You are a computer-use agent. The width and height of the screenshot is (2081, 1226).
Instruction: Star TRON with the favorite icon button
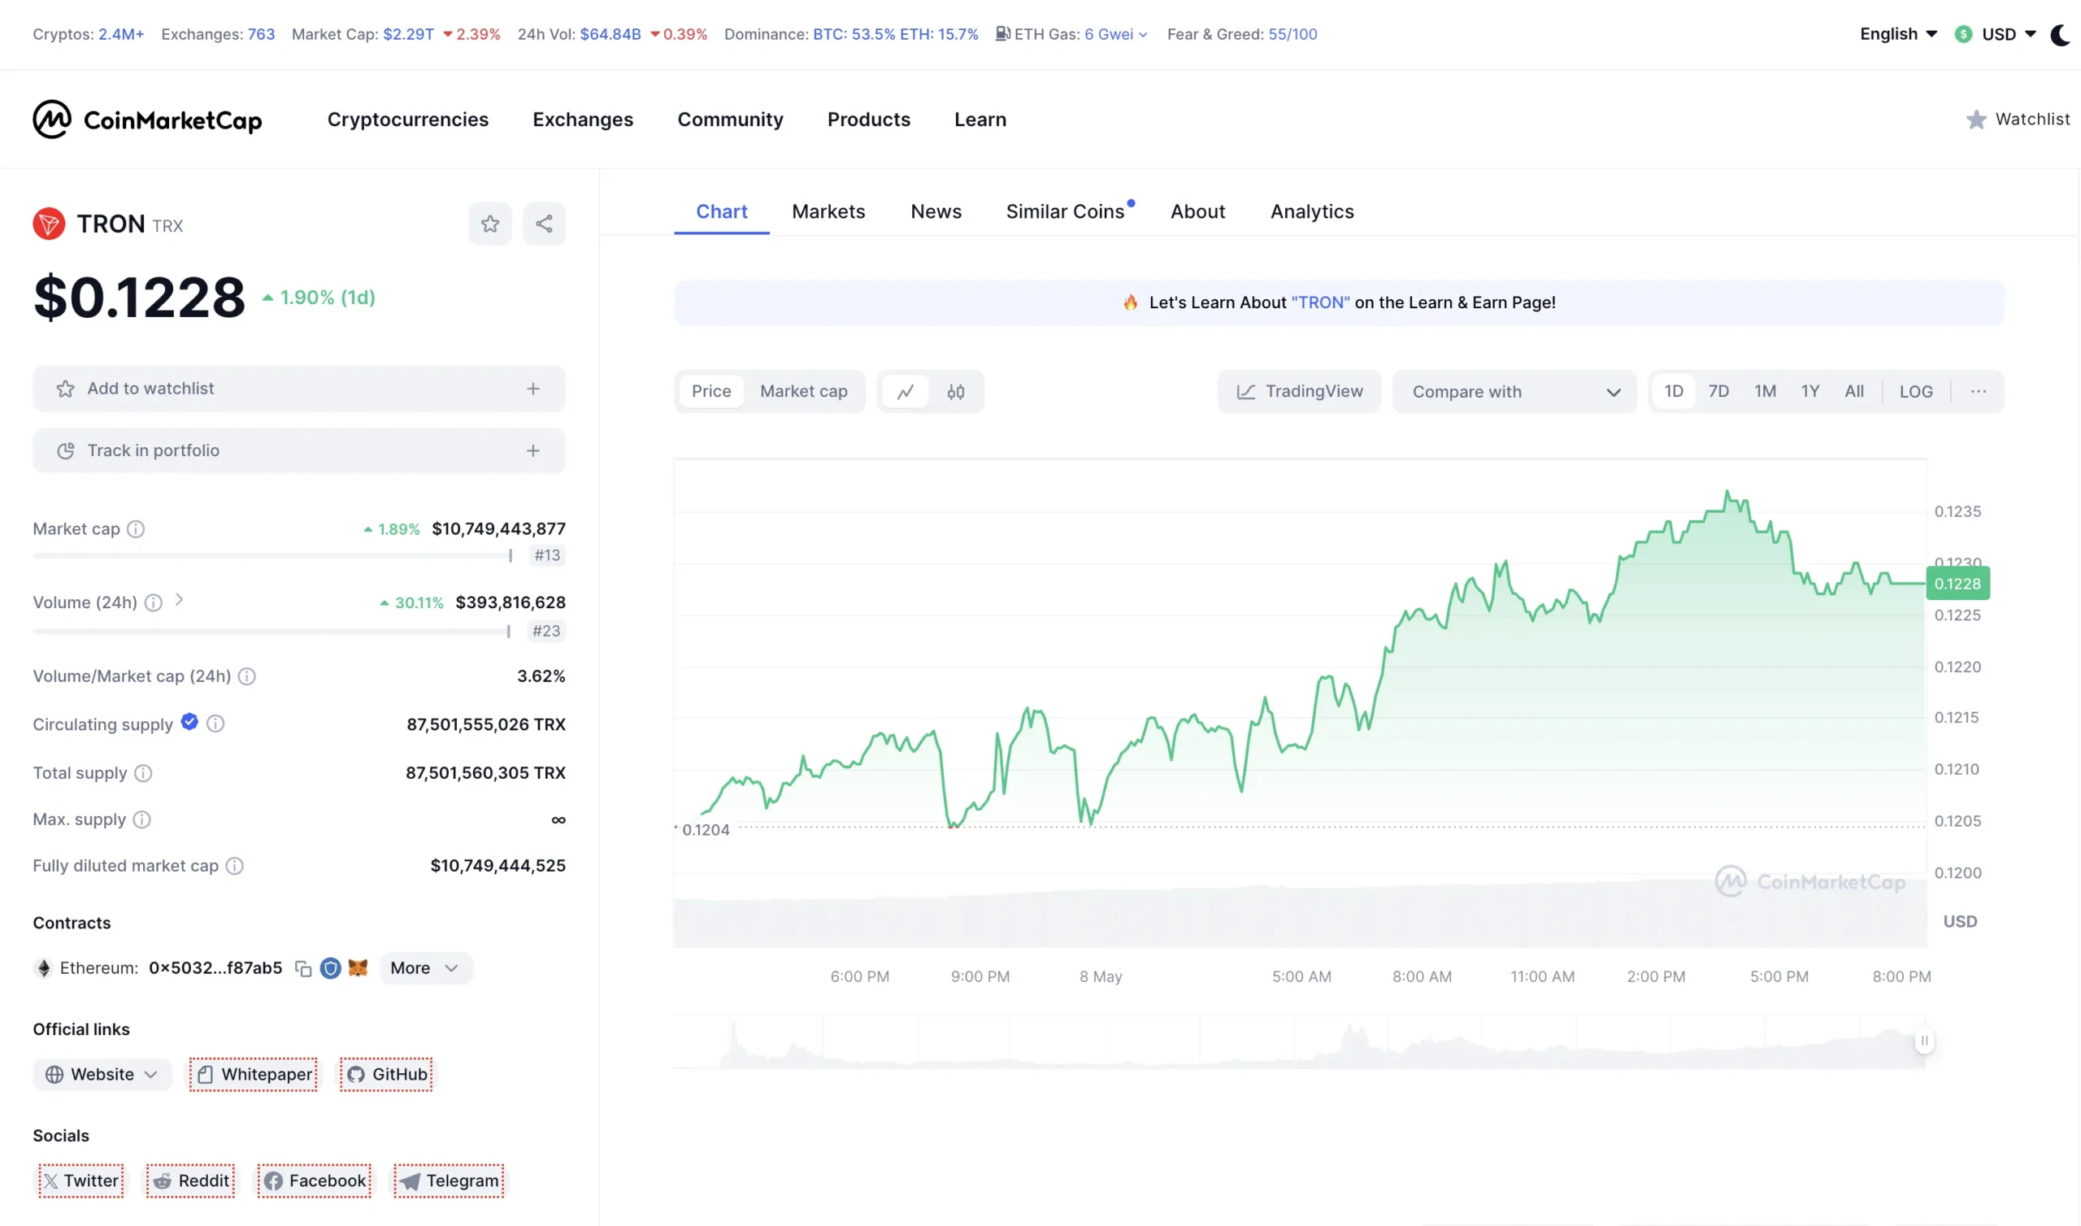[489, 224]
